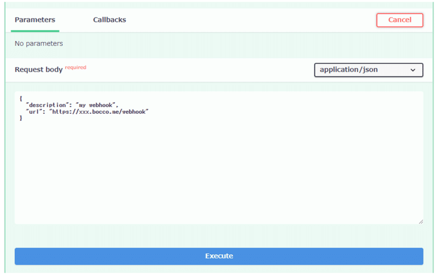Switch to the Parameters tab

(35, 20)
